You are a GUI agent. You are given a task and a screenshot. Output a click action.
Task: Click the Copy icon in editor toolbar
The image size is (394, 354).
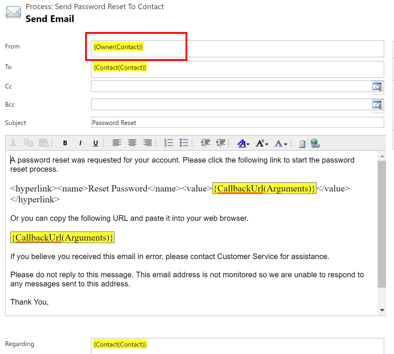29,143
